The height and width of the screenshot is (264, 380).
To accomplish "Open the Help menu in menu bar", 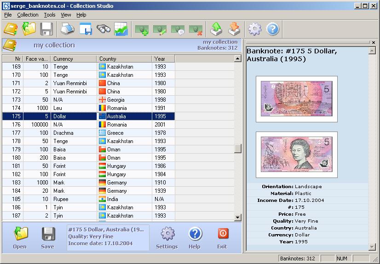I will [x=81, y=15].
